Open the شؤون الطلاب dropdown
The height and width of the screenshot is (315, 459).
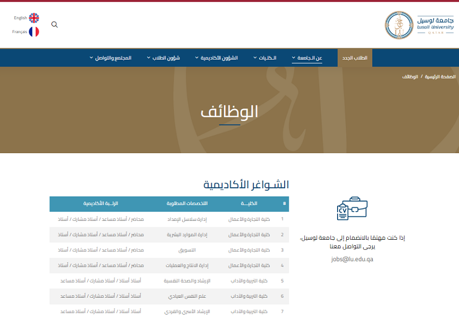click(x=163, y=58)
